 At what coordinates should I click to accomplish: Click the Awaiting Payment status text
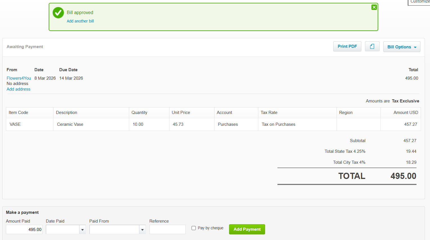25,47
